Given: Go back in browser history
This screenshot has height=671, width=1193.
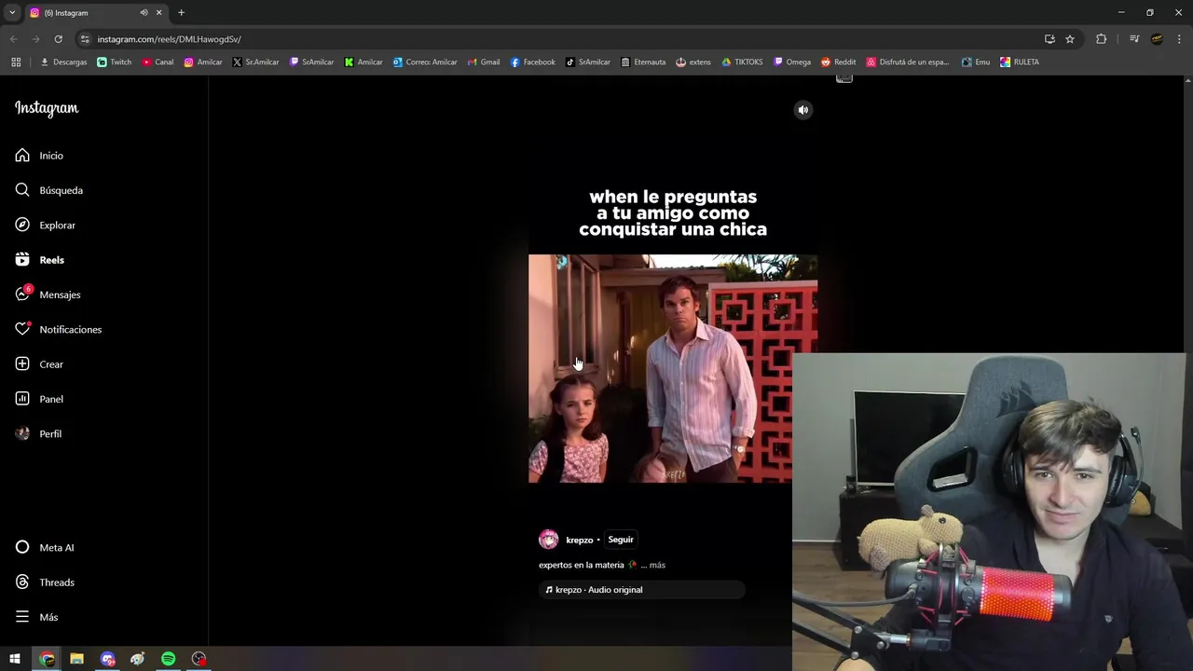Looking at the screenshot, I should click(x=13, y=39).
